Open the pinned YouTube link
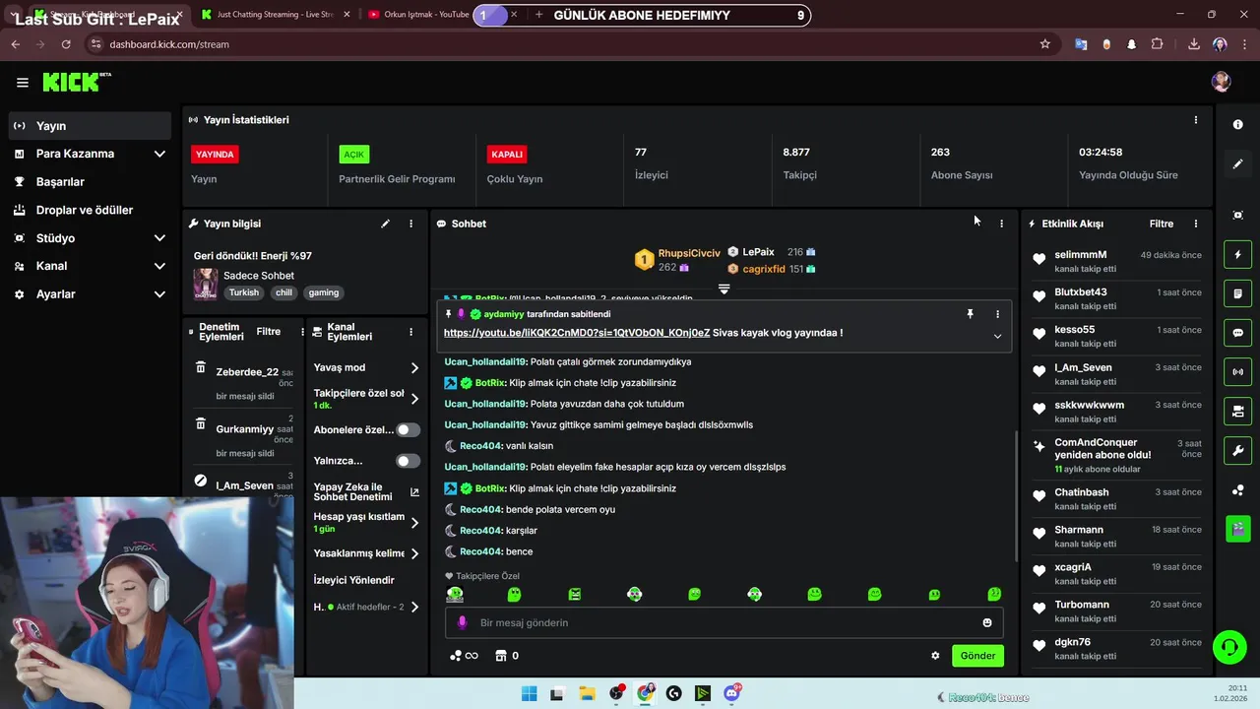Image resolution: width=1260 pixels, height=709 pixels. click(x=577, y=333)
